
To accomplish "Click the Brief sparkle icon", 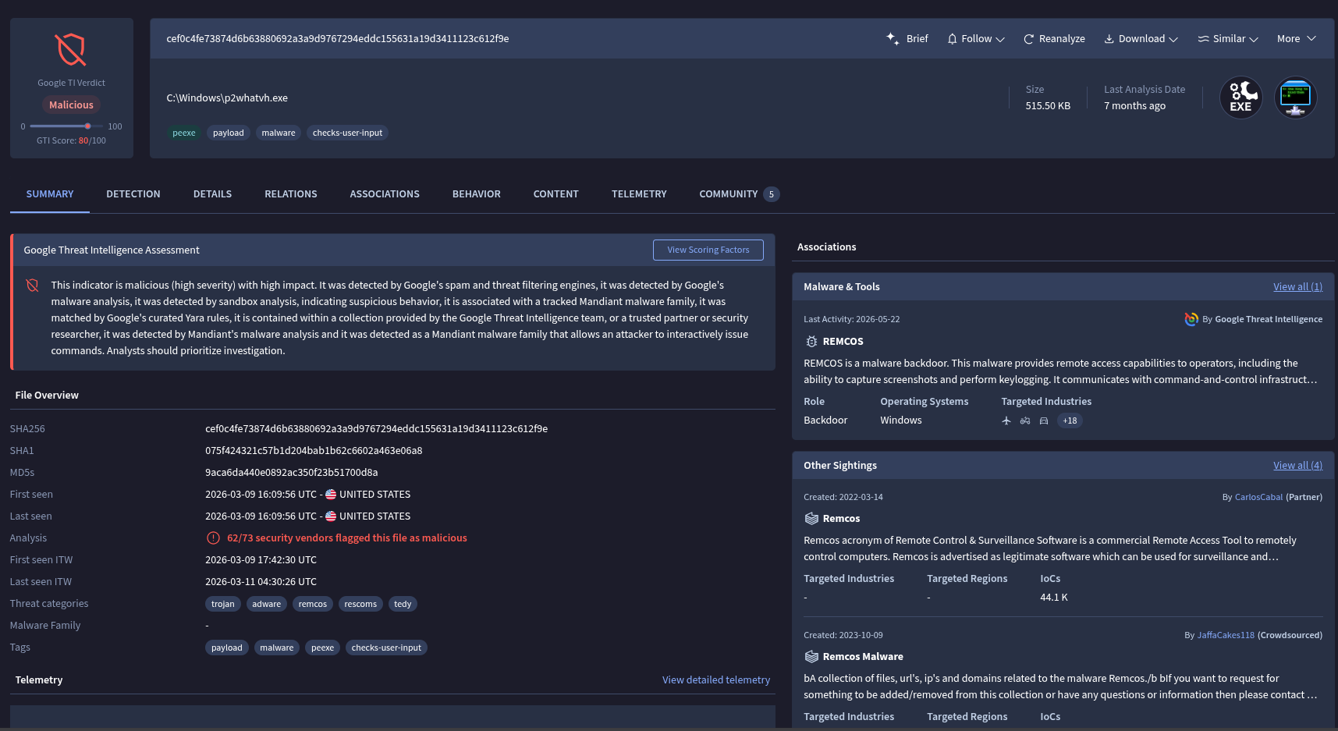I will tap(893, 38).
